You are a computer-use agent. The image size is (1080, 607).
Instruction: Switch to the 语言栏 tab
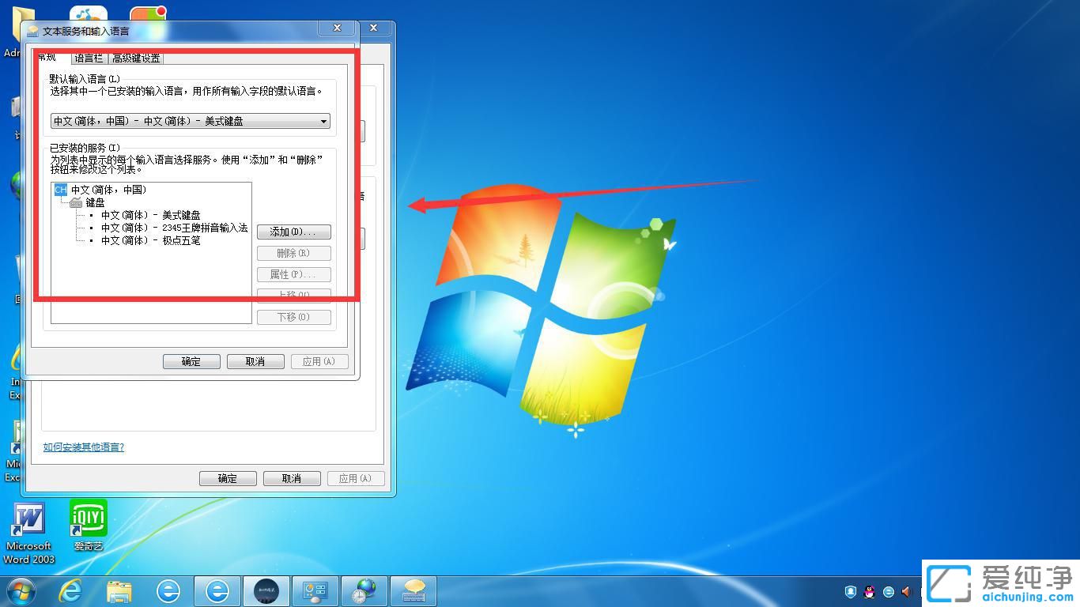click(89, 58)
